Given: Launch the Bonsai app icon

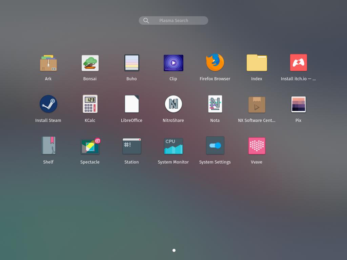Looking at the screenshot, I should (90, 63).
